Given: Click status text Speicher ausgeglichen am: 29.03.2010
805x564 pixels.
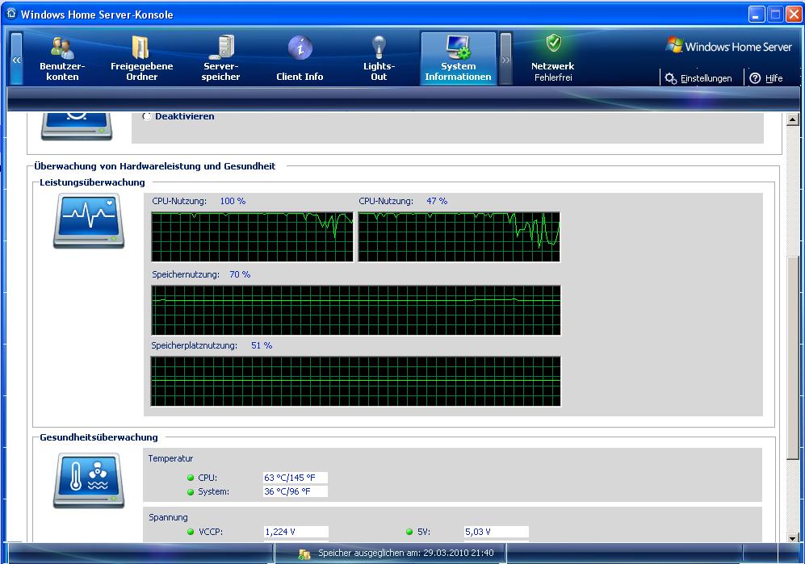Looking at the screenshot, I should [x=406, y=553].
